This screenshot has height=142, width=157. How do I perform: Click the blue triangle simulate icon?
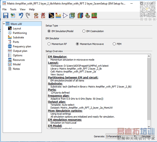pyautogui.click(x=65, y=15)
